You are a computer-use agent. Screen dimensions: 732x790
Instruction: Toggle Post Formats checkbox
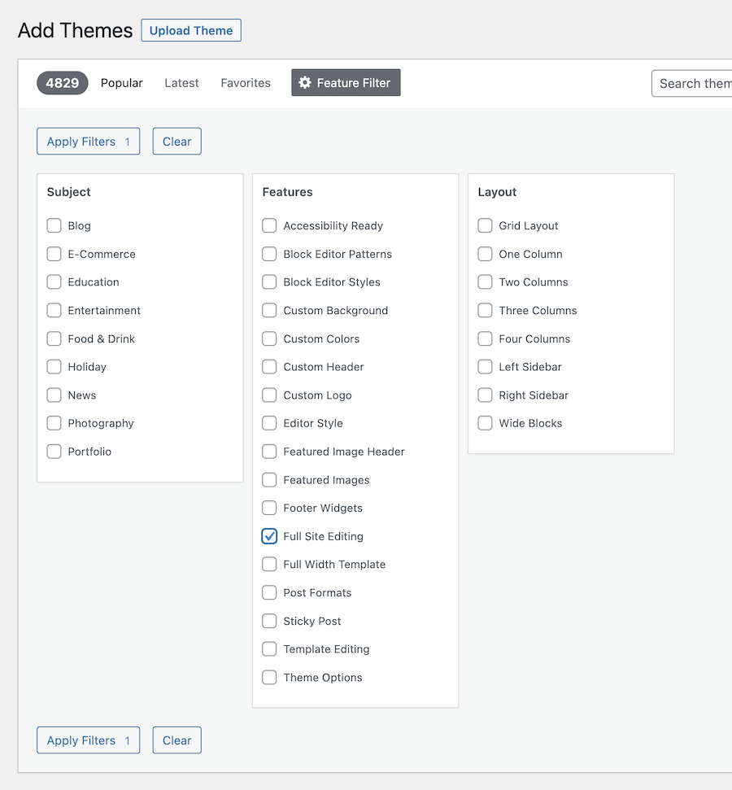pos(269,592)
